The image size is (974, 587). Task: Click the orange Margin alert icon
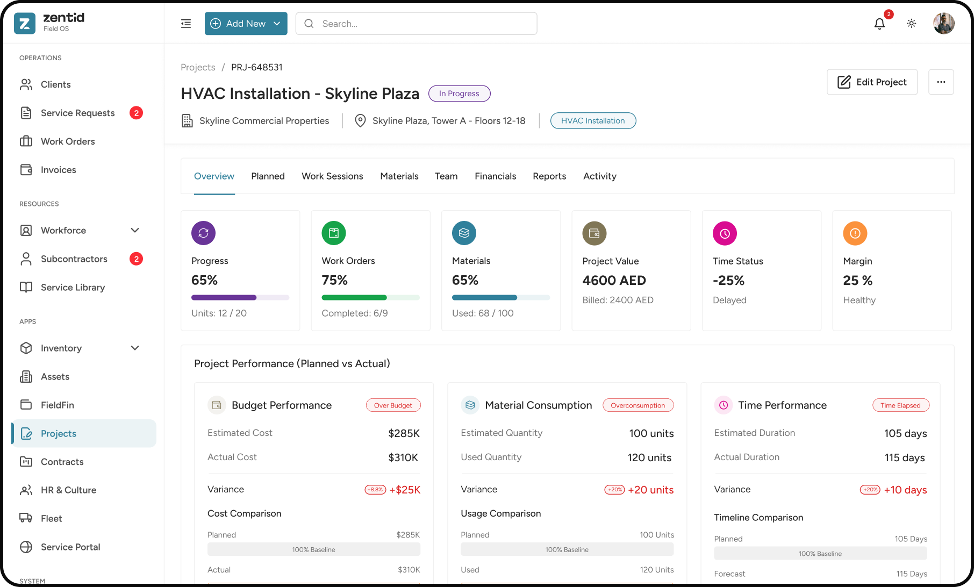pos(855,233)
